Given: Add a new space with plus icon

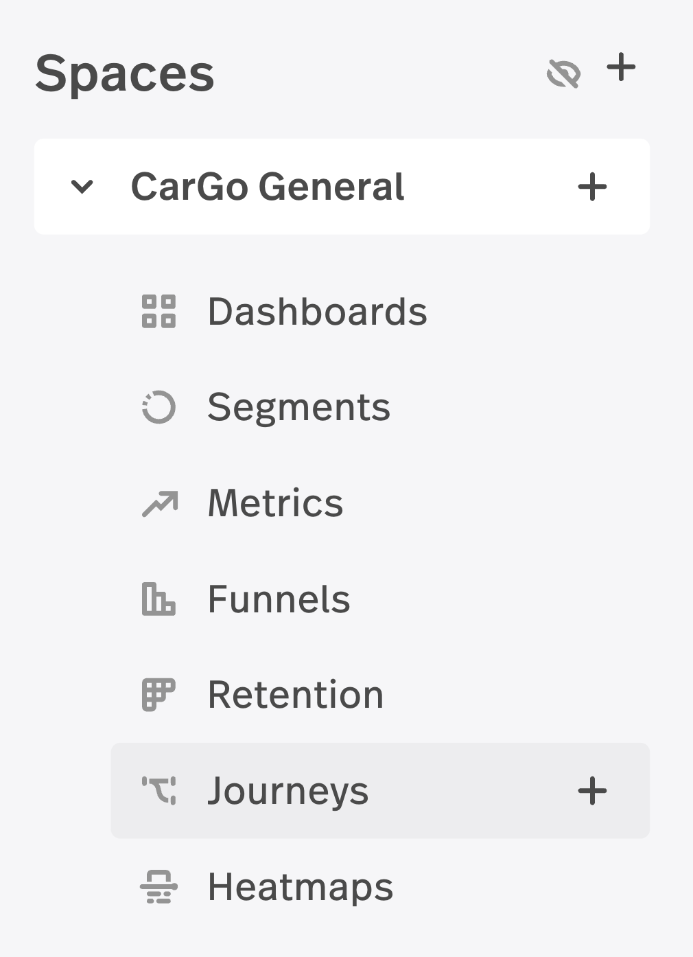Looking at the screenshot, I should 621,68.
